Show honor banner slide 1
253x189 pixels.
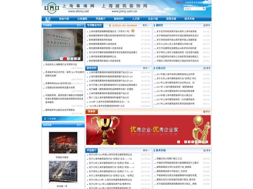coord(179,142)
